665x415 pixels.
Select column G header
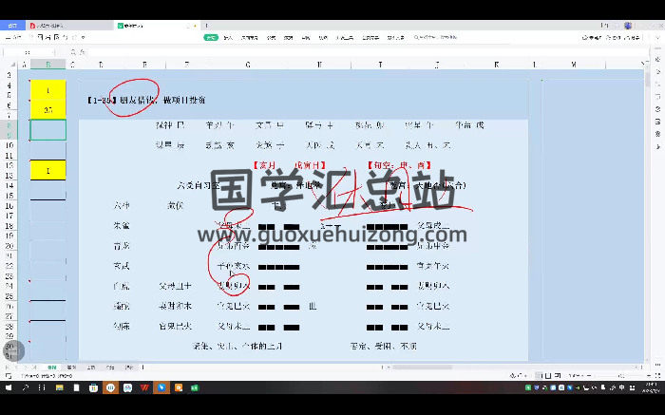pos(248,65)
